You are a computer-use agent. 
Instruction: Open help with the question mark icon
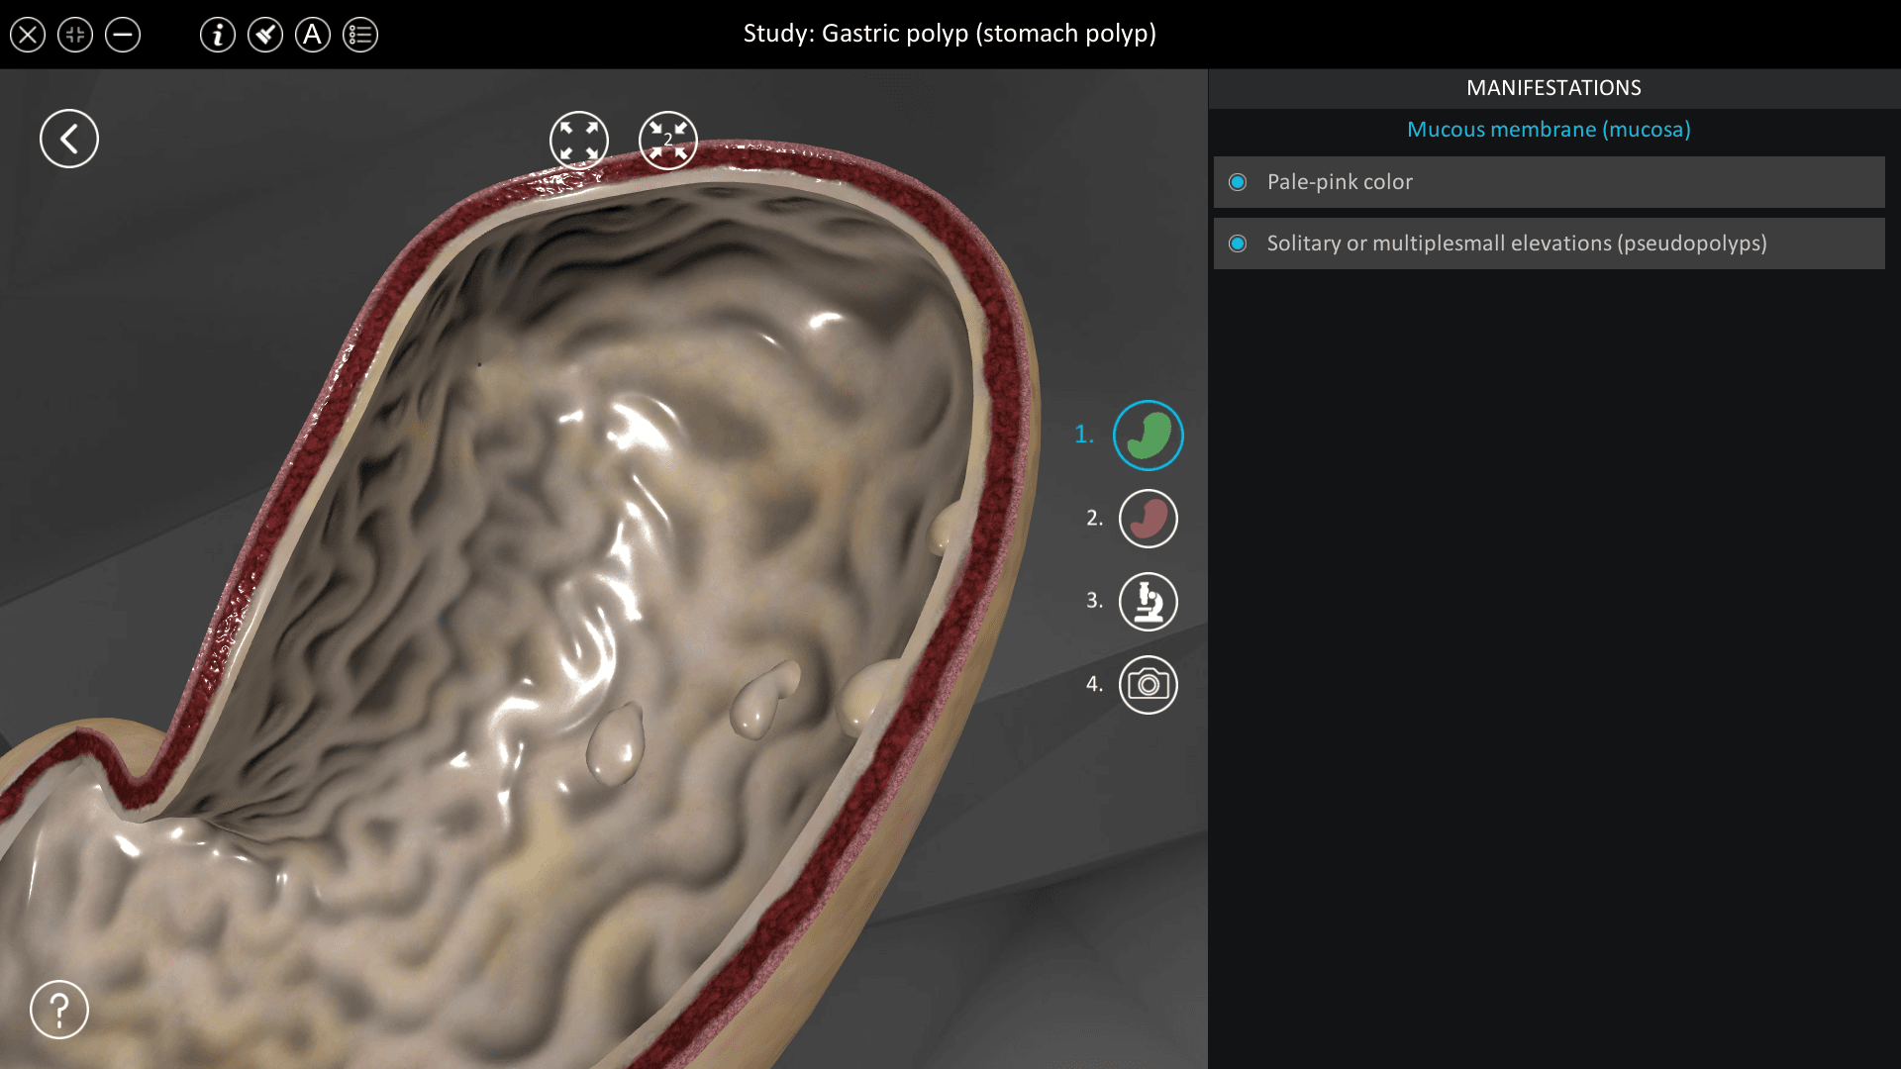point(59,1010)
